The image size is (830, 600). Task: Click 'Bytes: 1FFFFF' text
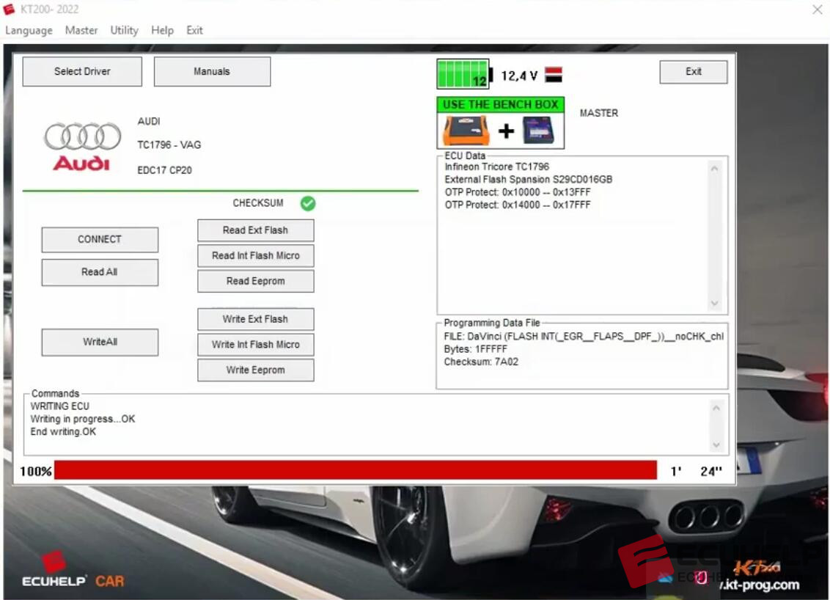click(475, 350)
